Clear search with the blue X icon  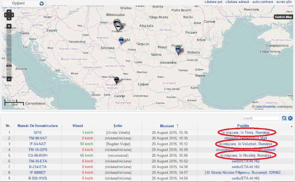pyautogui.click(x=290, y=118)
